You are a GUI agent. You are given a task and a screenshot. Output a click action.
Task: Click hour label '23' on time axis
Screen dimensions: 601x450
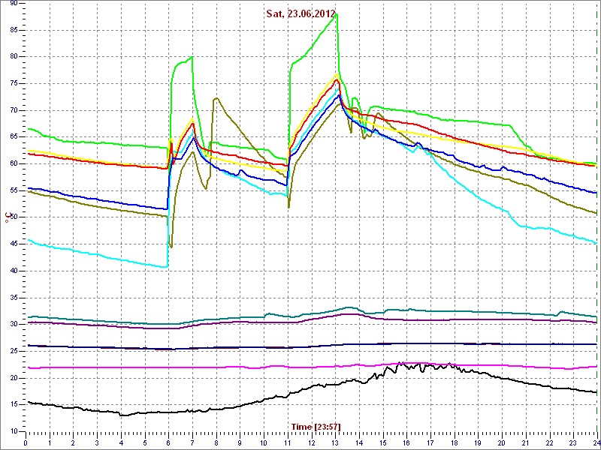pos(573,441)
